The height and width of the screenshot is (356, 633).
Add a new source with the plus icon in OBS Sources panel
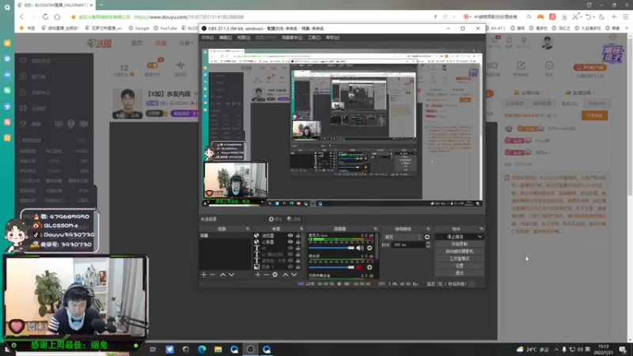coord(258,275)
